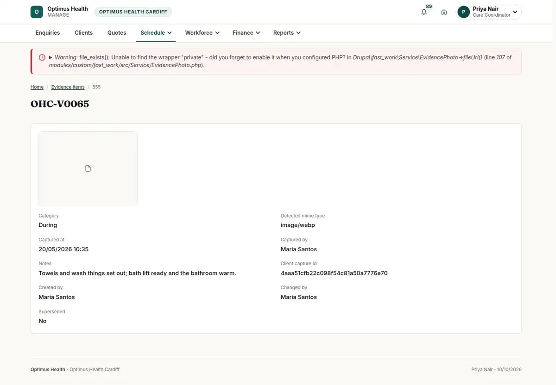
Task: Go to the Enquiries tab
Action: coord(48,33)
